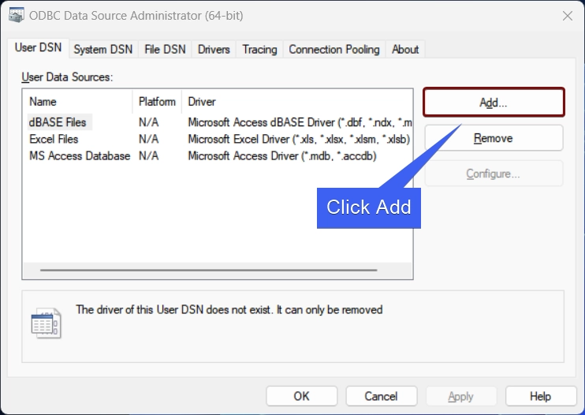Click the Apply button
Viewport: 585px width, 415px height.
coord(460,396)
